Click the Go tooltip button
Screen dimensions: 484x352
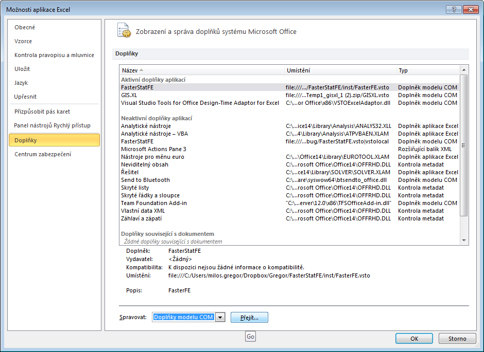(x=250, y=337)
